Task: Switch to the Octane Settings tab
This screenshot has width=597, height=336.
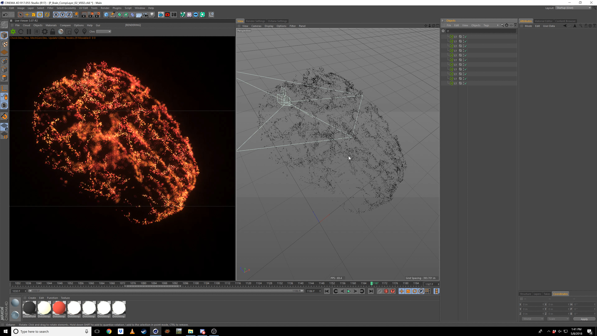Action: (x=277, y=21)
